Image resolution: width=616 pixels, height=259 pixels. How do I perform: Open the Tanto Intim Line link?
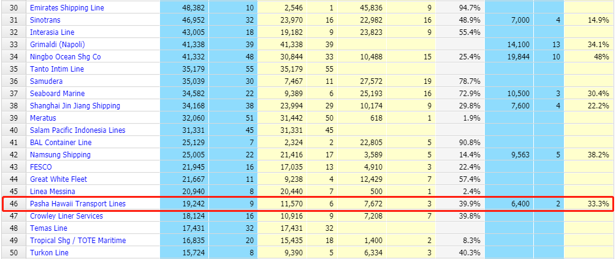[x=57, y=69]
